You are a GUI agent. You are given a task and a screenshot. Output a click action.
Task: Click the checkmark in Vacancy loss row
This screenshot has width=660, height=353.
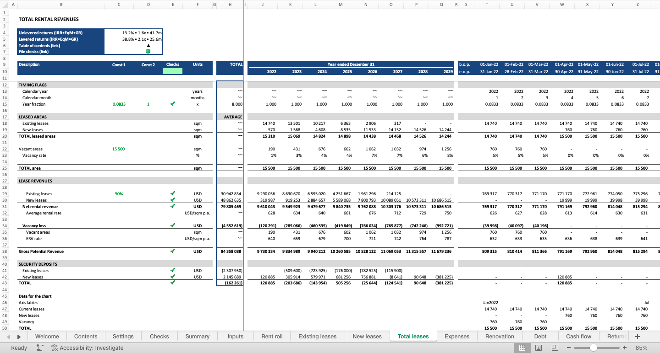tap(172, 225)
